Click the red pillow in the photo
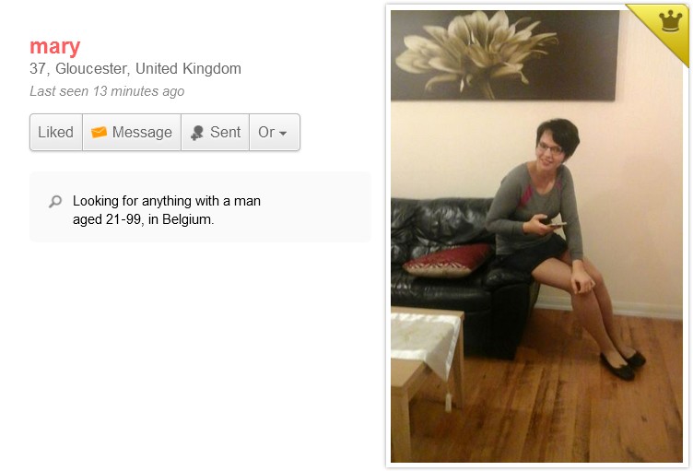The image size is (693, 471). 448,261
